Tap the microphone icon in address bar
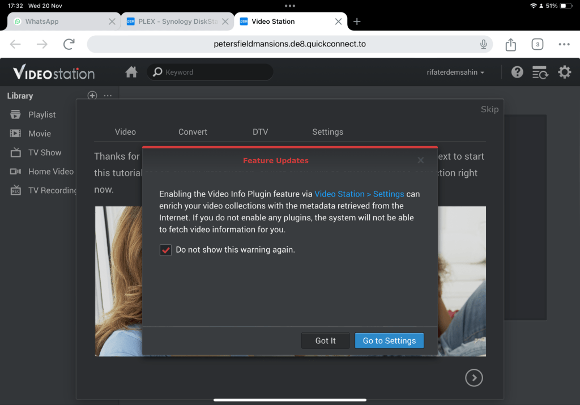Screen dimensions: 580x405 (x=483, y=44)
